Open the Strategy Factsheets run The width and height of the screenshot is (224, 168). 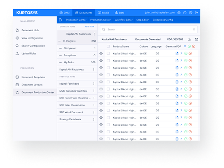pyautogui.click(x=70, y=119)
